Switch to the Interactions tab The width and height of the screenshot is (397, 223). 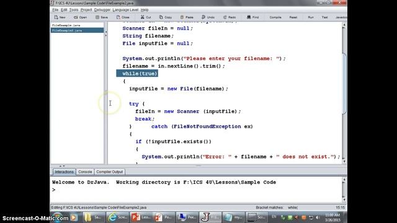64,172
